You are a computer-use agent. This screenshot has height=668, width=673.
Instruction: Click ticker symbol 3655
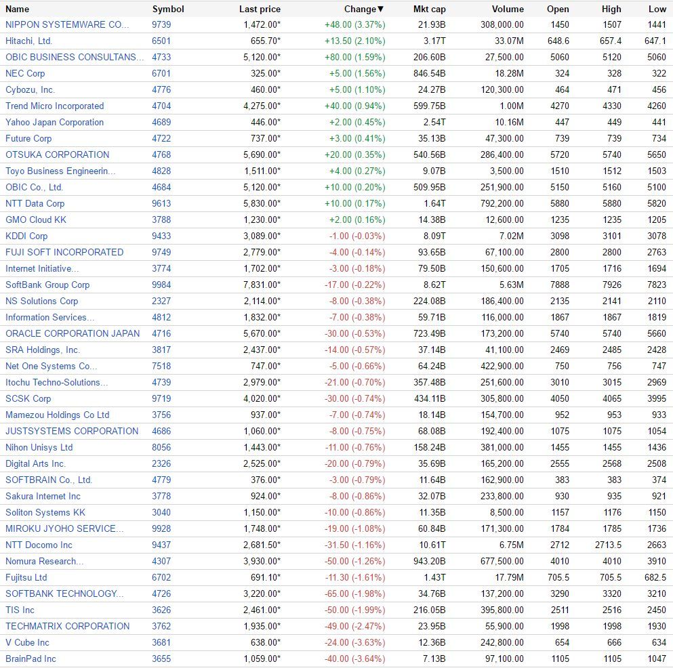(x=161, y=659)
